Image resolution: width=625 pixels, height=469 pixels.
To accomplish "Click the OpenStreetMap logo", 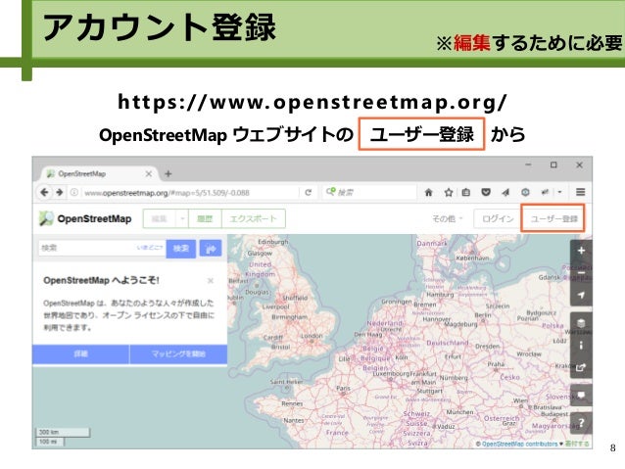I will coord(85,218).
